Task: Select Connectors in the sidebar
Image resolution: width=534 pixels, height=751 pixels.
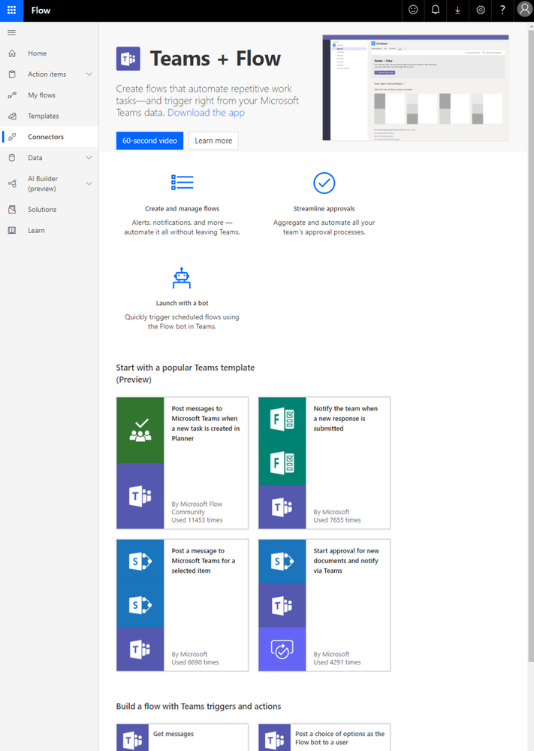Action: click(50, 137)
